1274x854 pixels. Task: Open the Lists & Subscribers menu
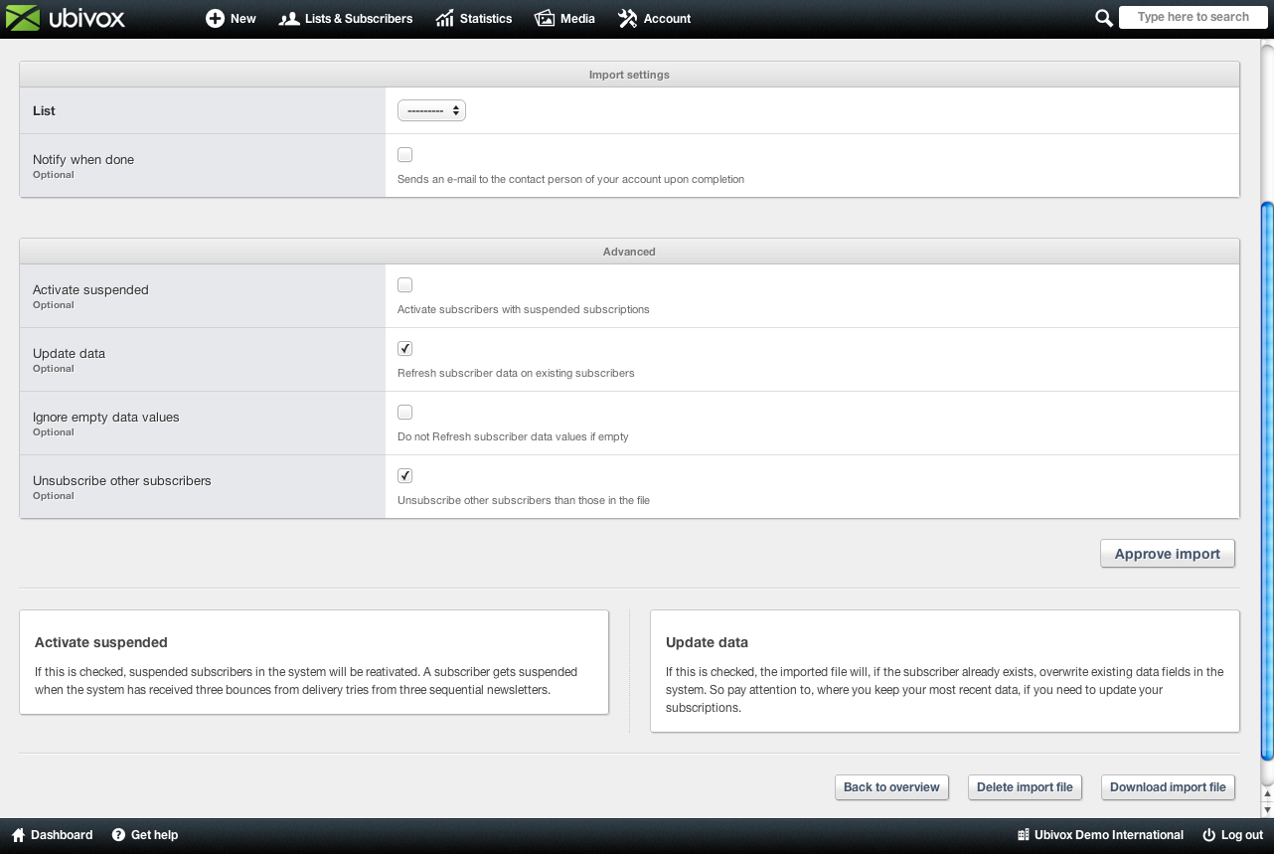click(346, 19)
